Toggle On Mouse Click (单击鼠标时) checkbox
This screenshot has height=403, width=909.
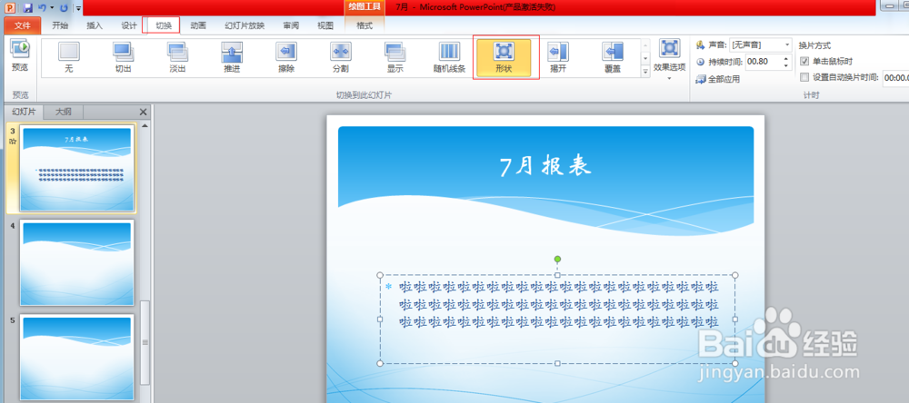pyautogui.click(x=804, y=62)
